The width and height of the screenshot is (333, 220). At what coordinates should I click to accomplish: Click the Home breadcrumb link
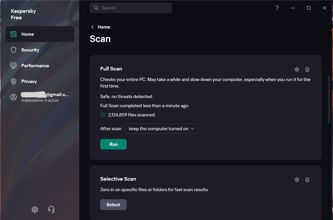click(x=104, y=27)
